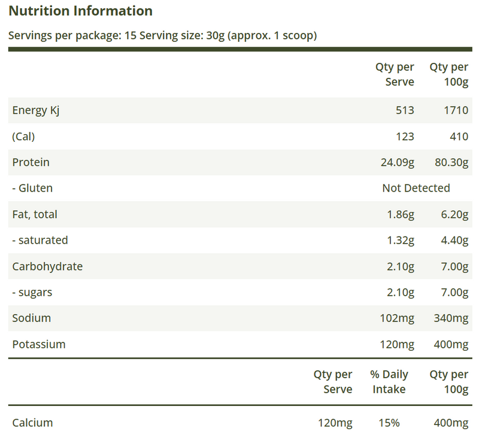Screen dimensions: 479x440
Task: Click the - sugars row label
Action: coord(32,292)
